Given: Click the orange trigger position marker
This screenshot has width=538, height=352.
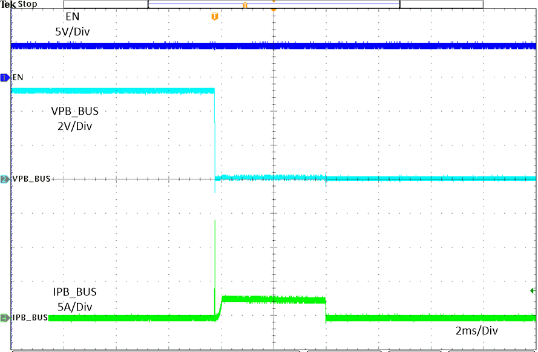Looking at the screenshot, I should pyautogui.click(x=273, y=9).
